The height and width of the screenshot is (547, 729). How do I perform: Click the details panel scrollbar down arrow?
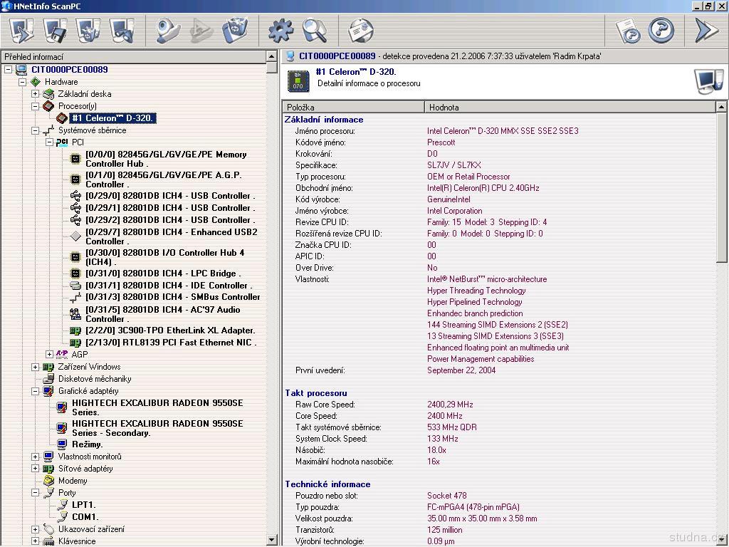coord(722,541)
